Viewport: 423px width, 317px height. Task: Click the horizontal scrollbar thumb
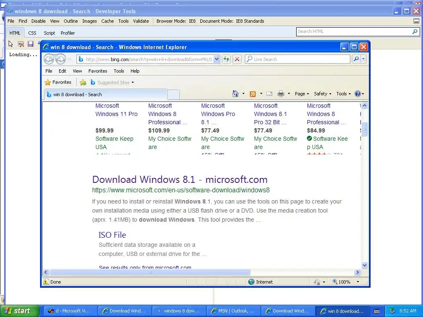point(150,272)
